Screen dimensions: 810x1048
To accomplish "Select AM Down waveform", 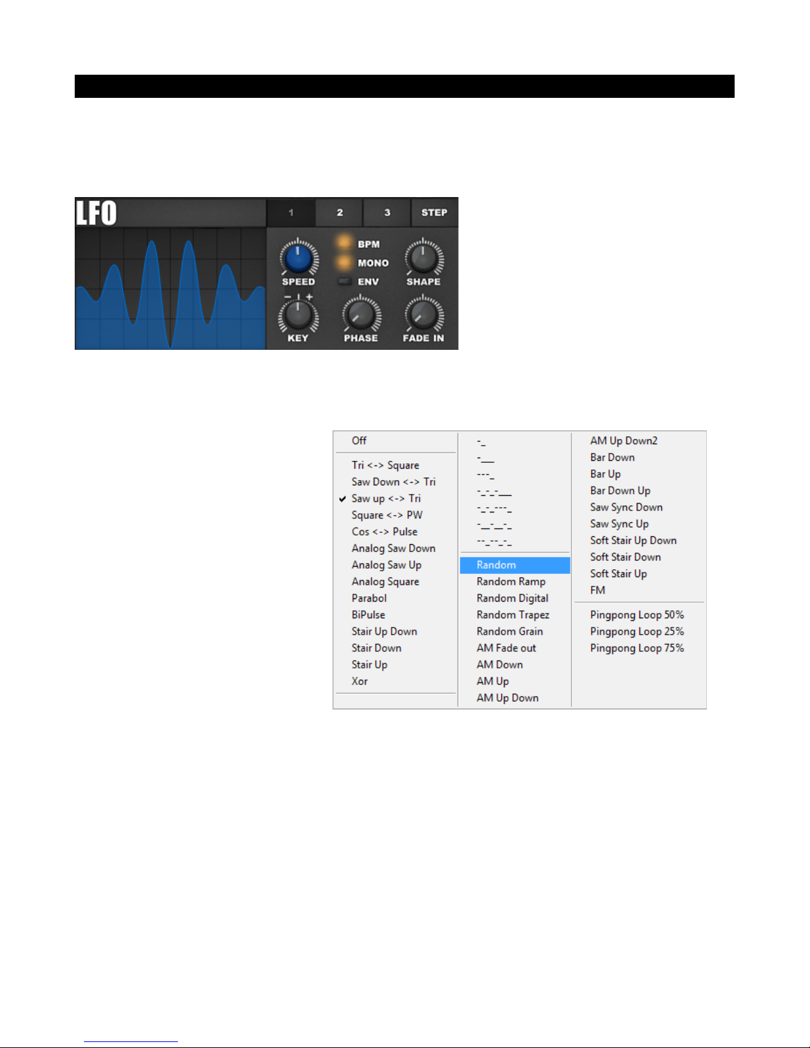I will 500,665.
